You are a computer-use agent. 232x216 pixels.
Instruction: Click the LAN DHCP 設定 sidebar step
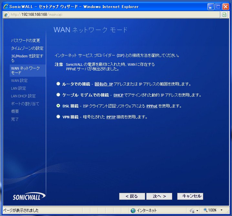tap(23, 96)
